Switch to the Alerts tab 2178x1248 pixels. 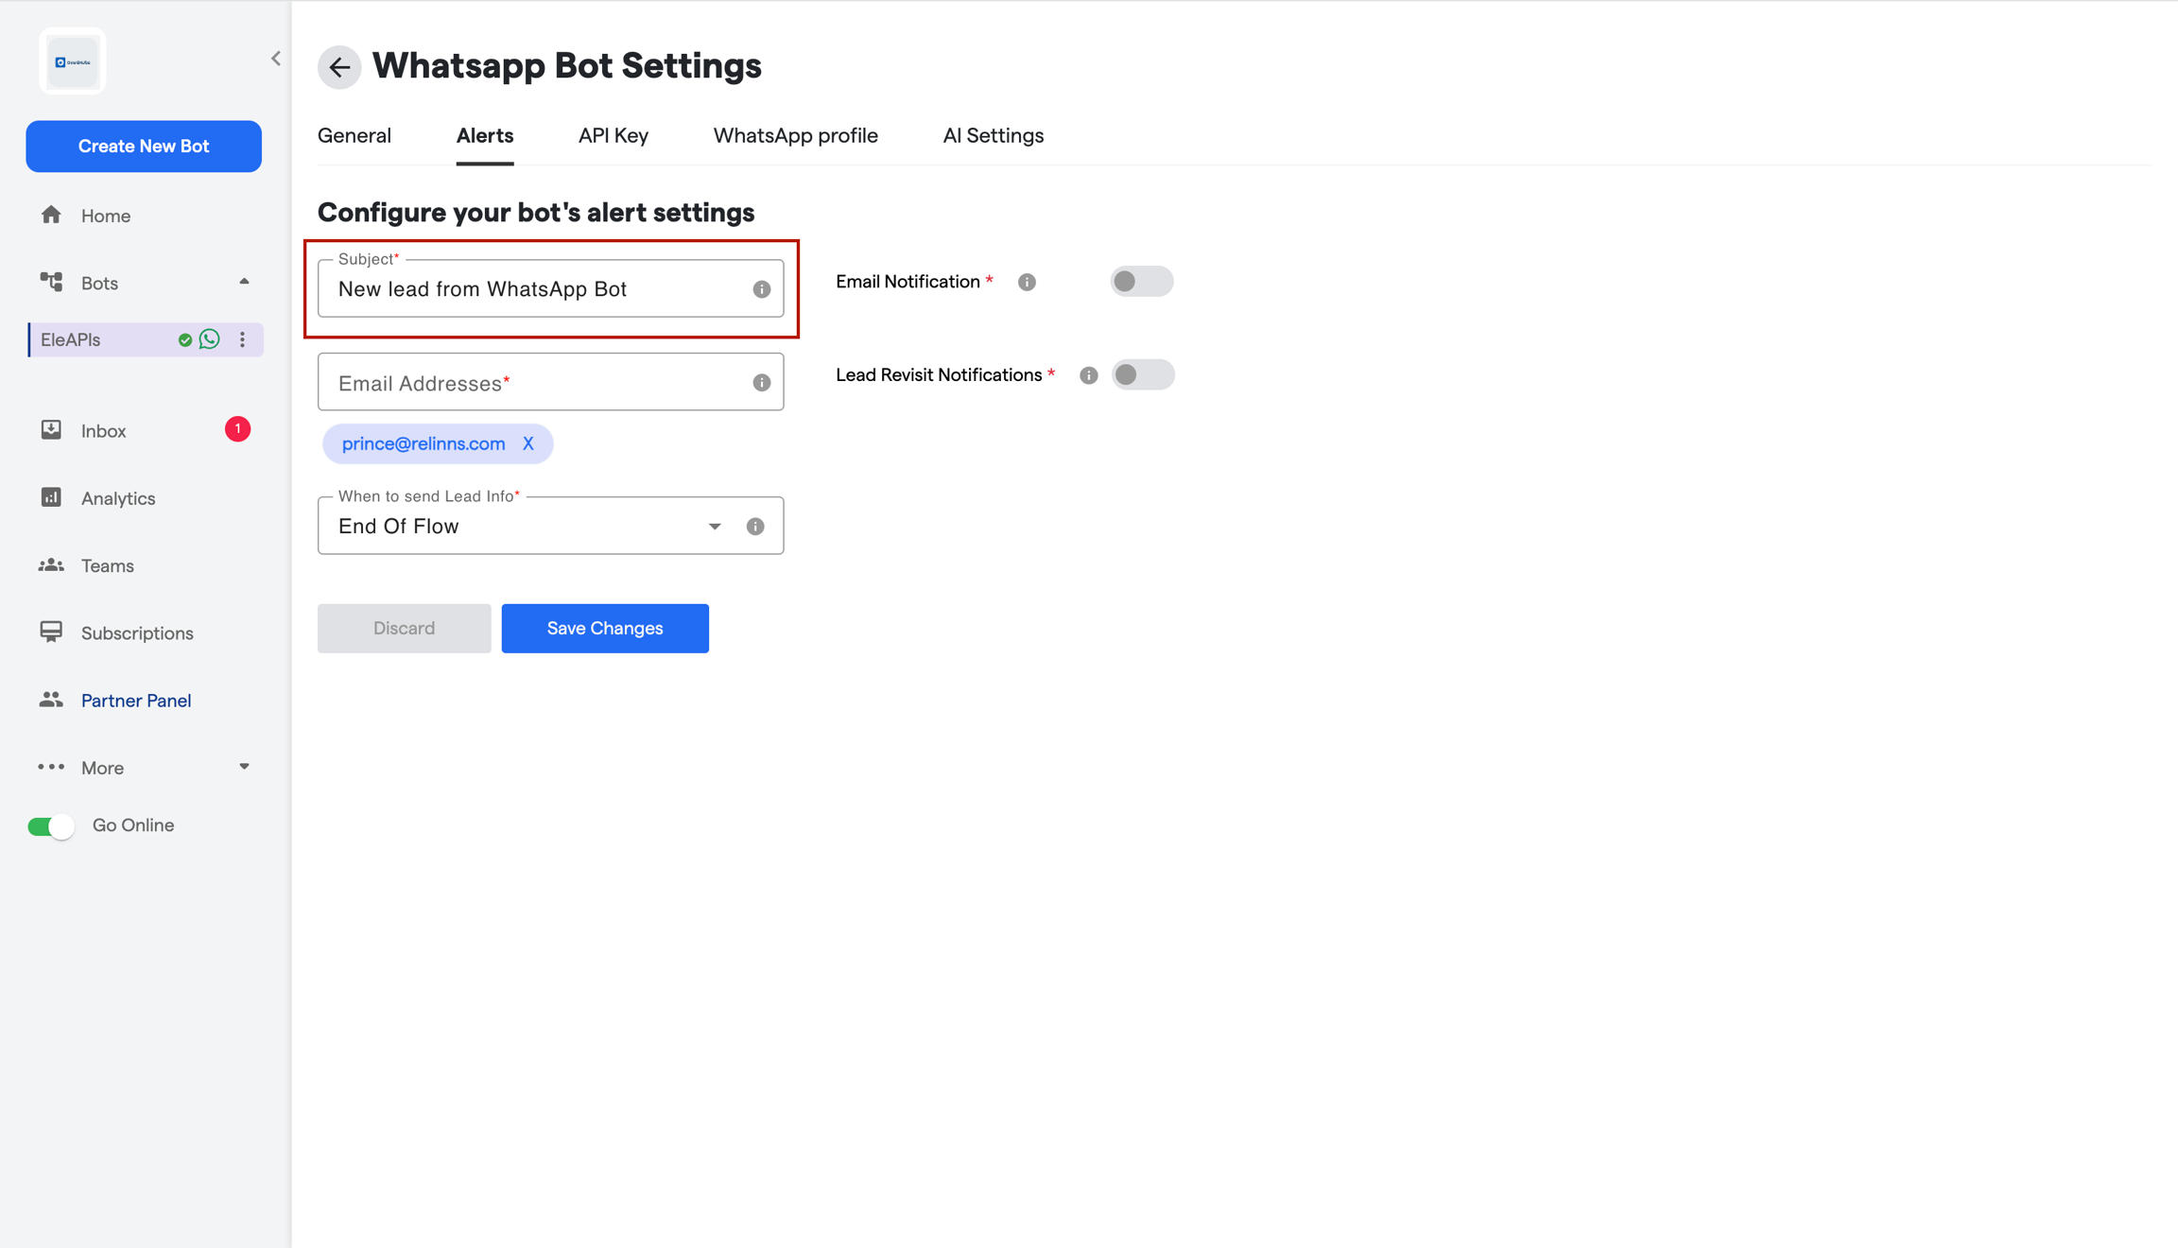tap(485, 135)
